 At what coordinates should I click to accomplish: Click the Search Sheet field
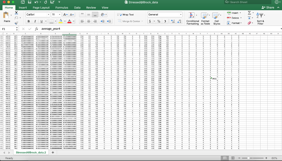[248, 2]
